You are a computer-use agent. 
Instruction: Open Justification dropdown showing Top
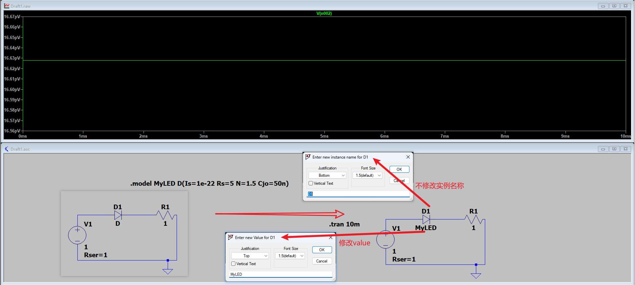point(250,256)
